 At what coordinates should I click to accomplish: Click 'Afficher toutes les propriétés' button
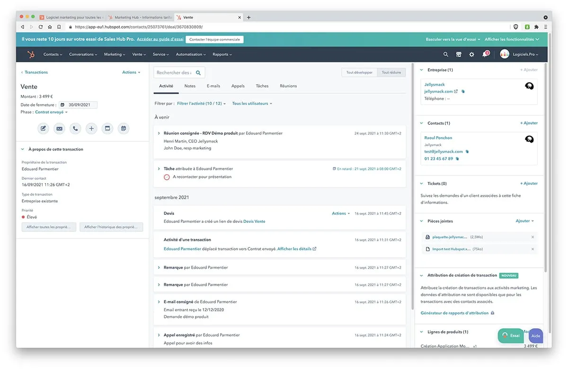click(x=49, y=227)
